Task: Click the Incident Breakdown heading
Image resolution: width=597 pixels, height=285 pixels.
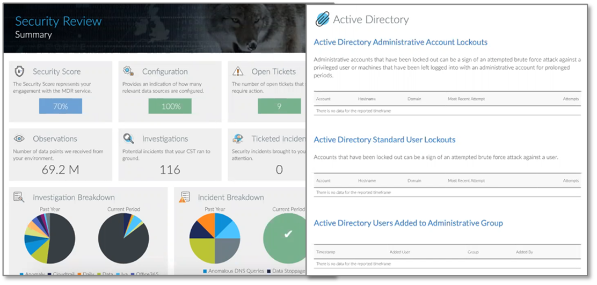Action: (x=231, y=197)
